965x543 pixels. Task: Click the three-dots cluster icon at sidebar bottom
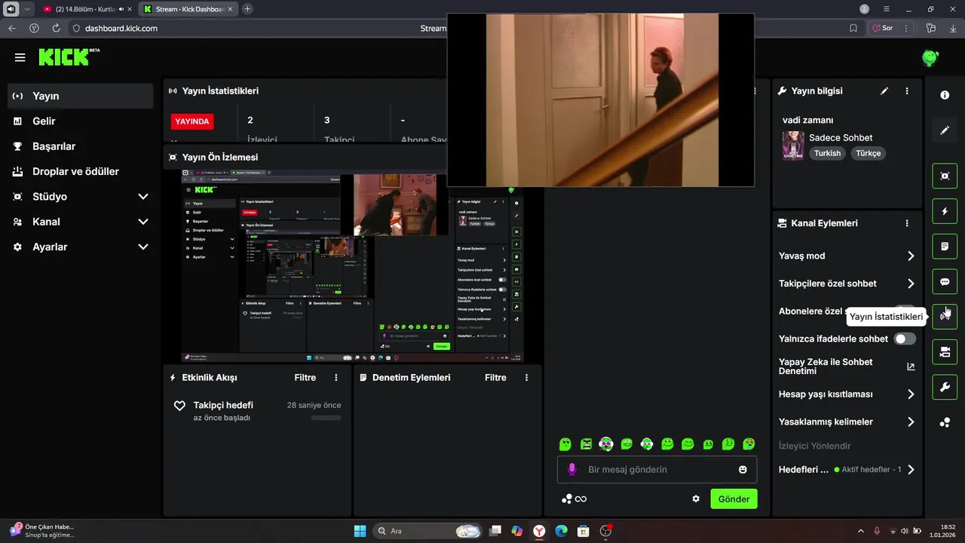(x=945, y=423)
